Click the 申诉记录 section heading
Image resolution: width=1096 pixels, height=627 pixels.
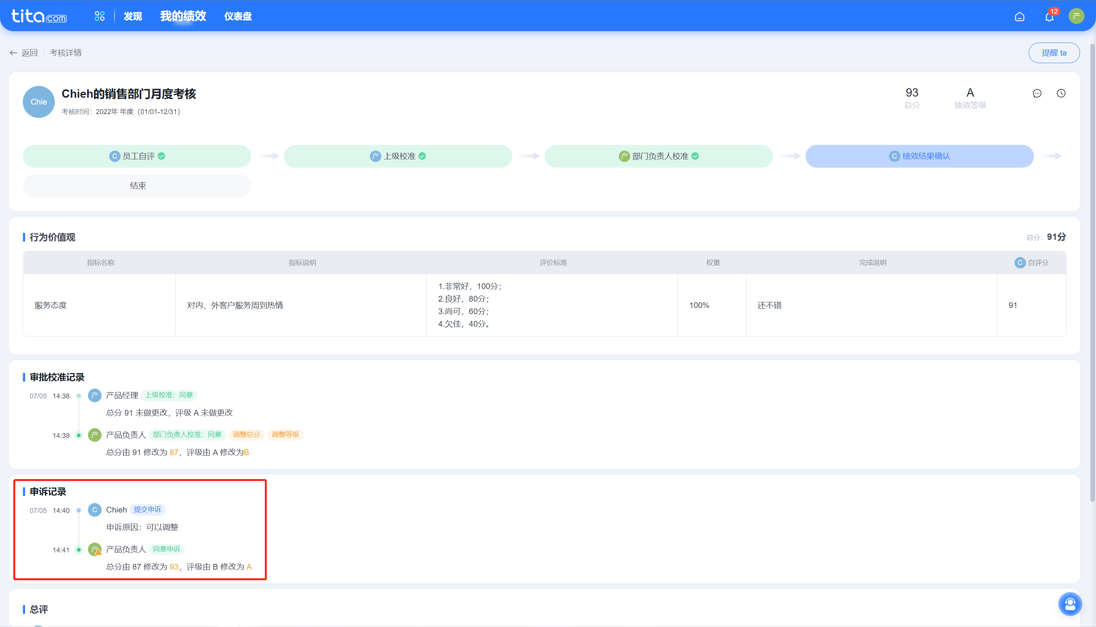click(x=48, y=492)
